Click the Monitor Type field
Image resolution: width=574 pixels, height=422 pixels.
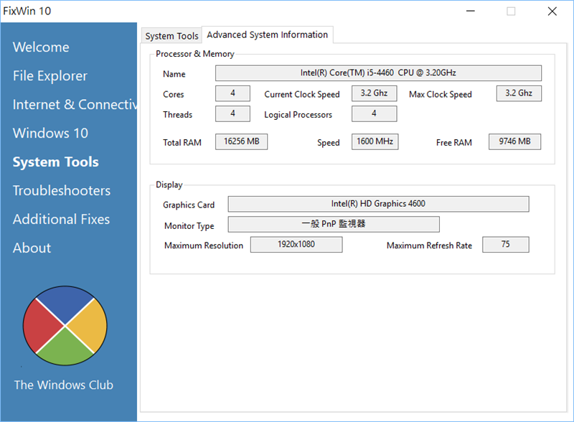334,224
